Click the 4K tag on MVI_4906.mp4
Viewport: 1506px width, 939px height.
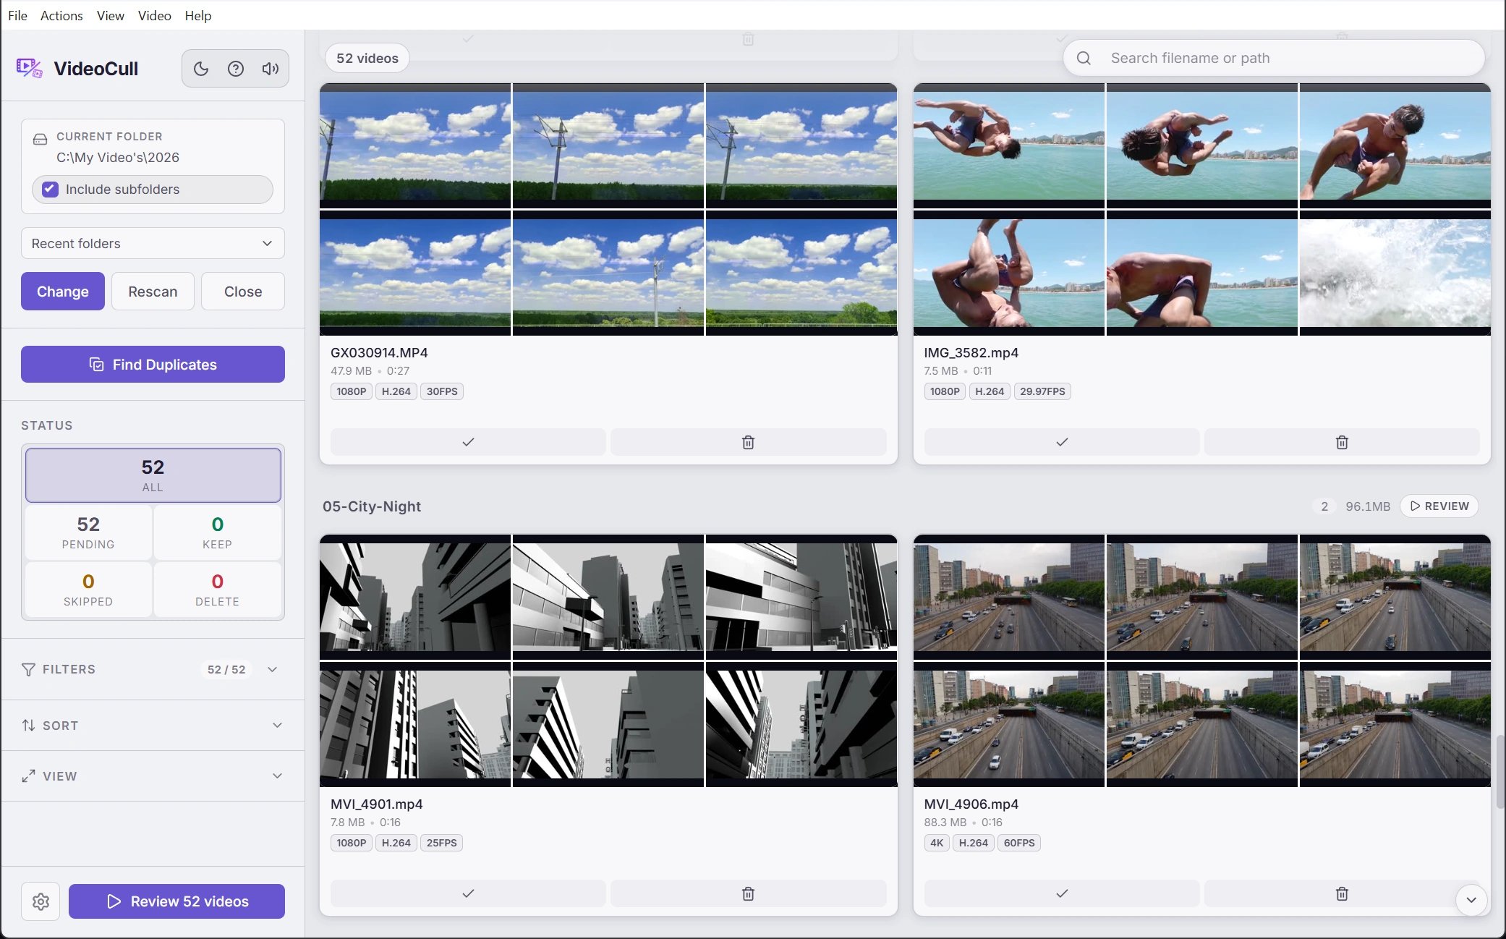point(937,843)
